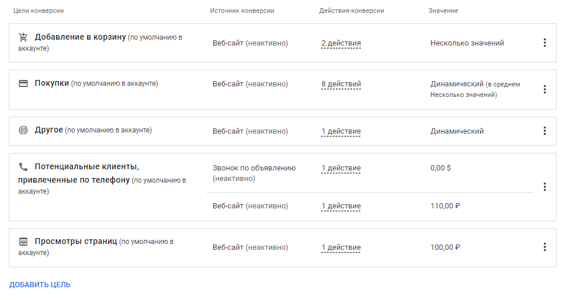Click the shopping cart icon for Добавление в корзину
This screenshot has height=300, width=563.
[23, 37]
